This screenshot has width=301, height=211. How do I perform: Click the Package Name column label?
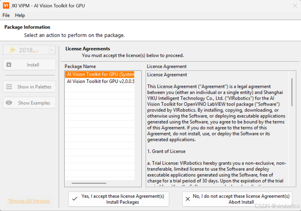pos(80,66)
